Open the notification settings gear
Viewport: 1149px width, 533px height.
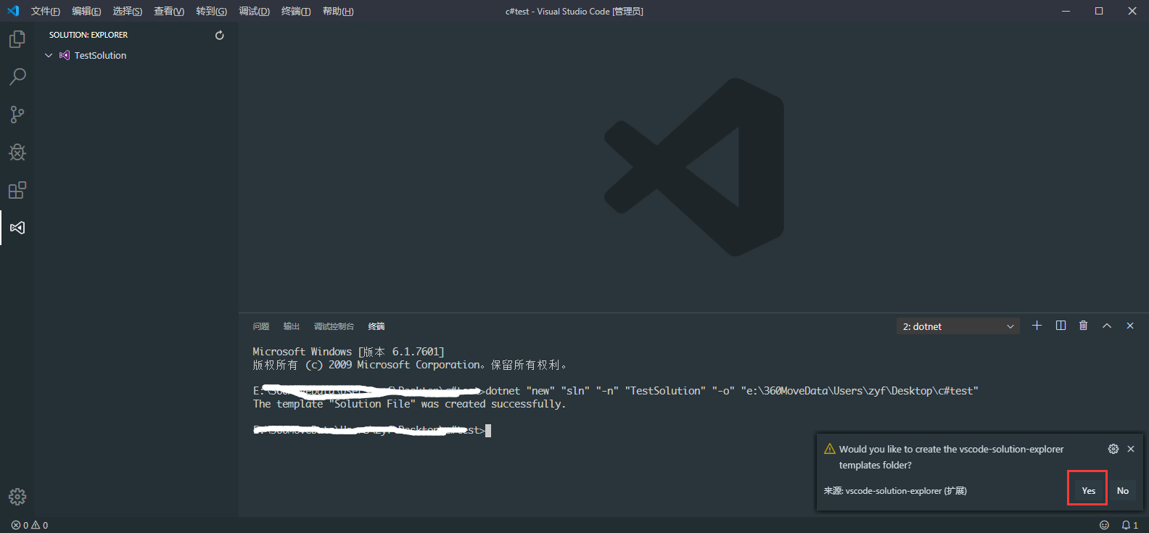pyautogui.click(x=1113, y=449)
